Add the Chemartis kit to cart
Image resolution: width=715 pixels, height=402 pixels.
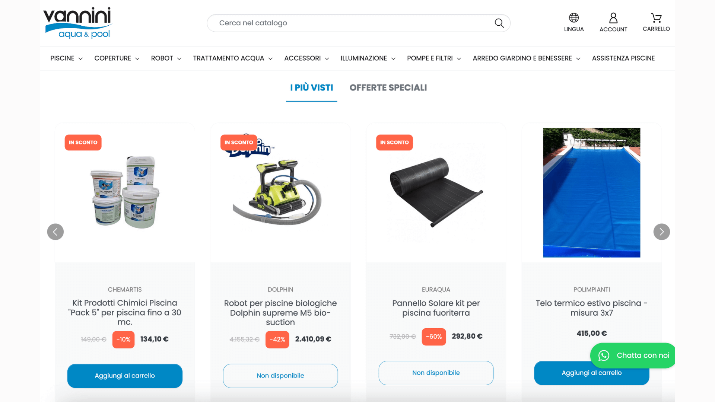coord(125,376)
